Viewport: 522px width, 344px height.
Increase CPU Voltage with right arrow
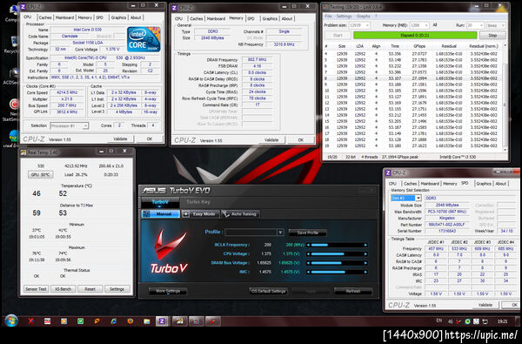click(x=366, y=254)
